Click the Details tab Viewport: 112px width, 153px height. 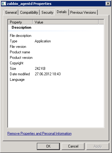point(62,12)
